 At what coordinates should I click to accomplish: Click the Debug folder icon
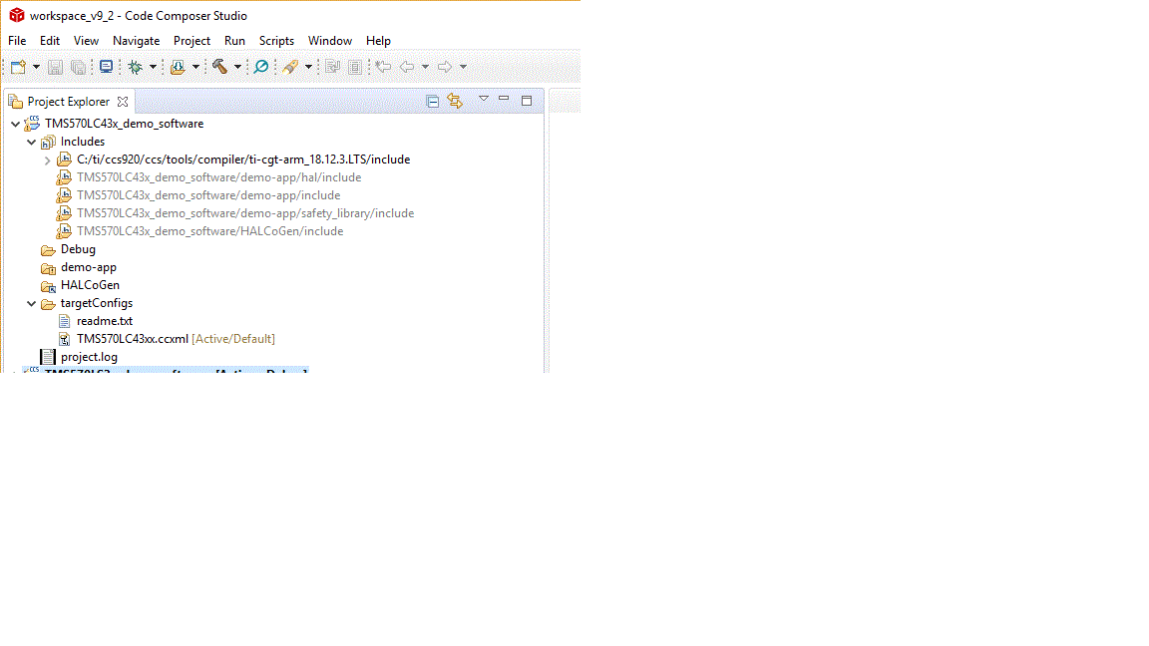[48, 250]
